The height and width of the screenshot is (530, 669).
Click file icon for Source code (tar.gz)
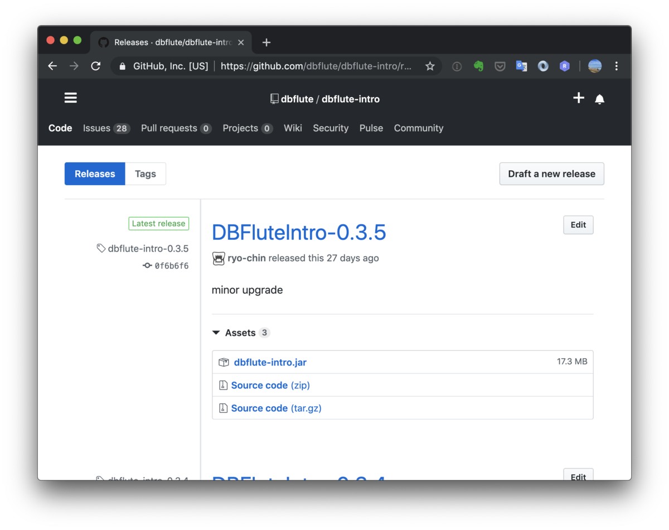point(223,408)
